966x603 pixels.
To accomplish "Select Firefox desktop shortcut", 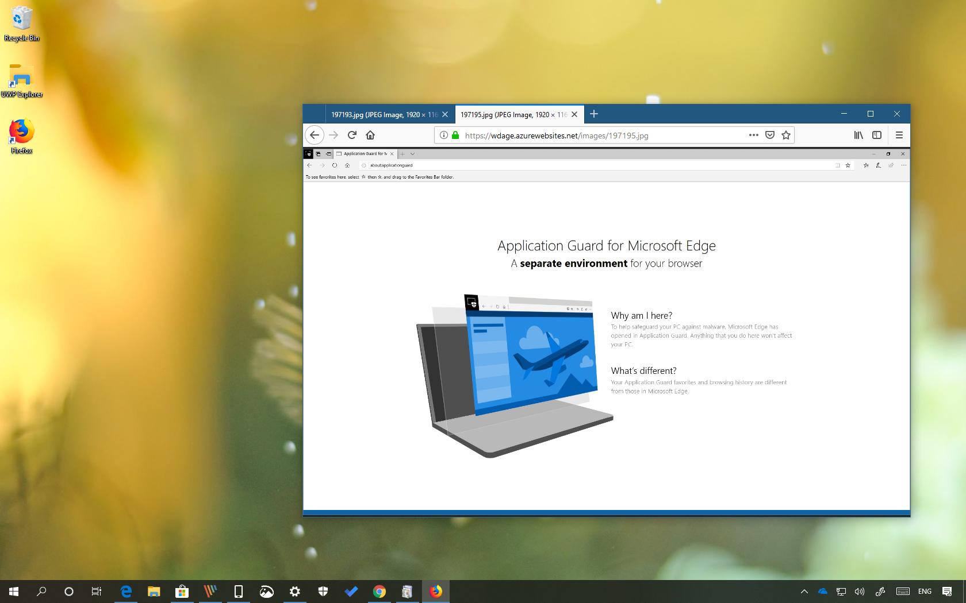I will (21, 137).
